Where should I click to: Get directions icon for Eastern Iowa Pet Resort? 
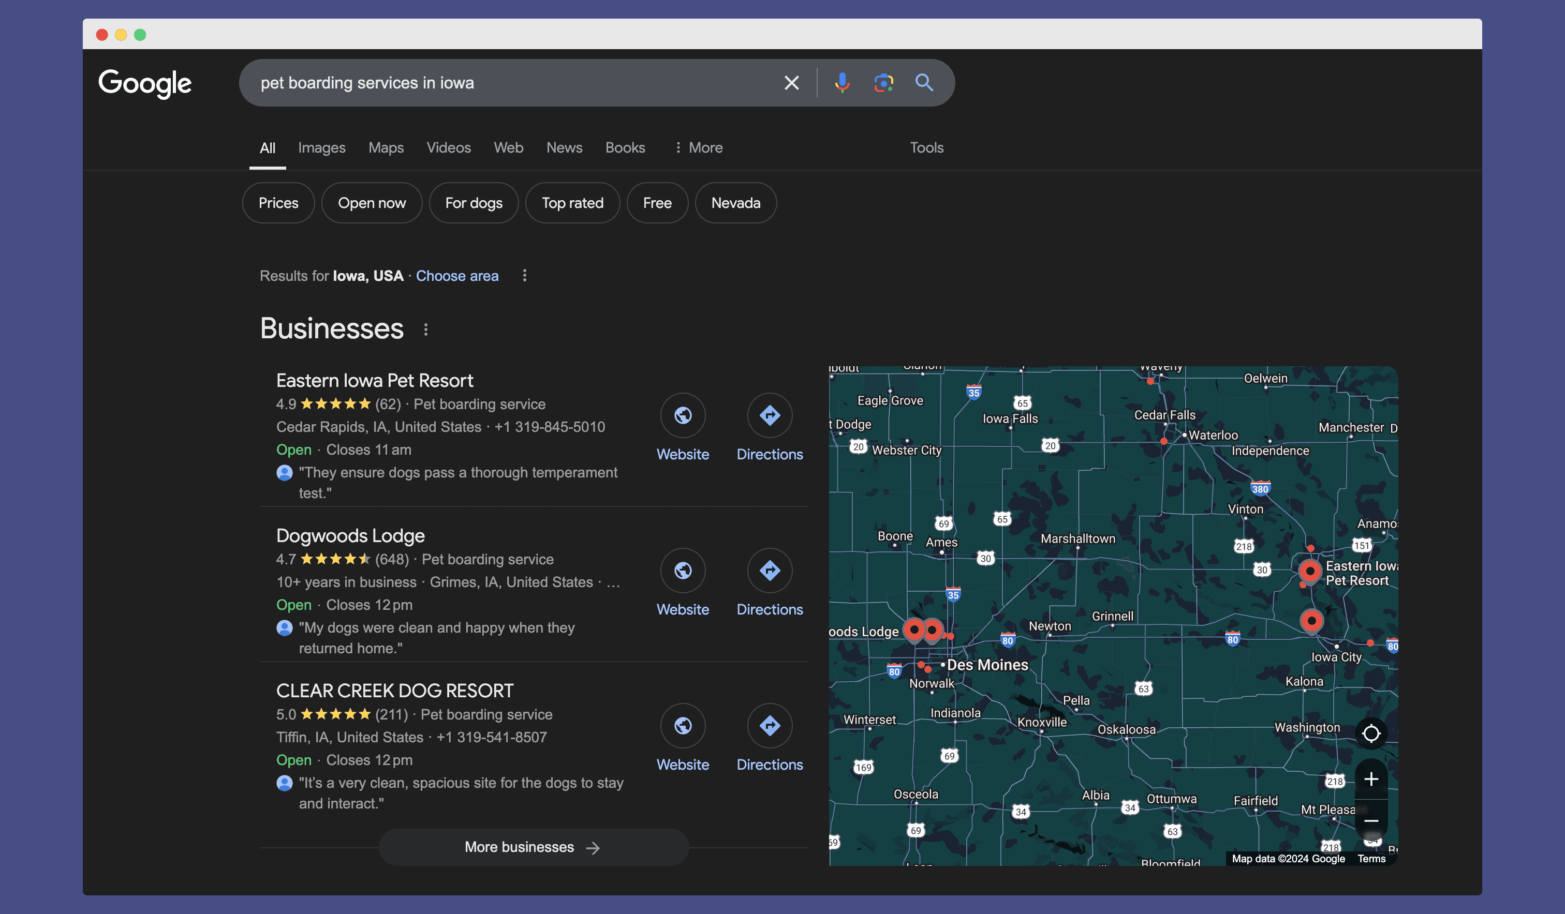tap(770, 415)
